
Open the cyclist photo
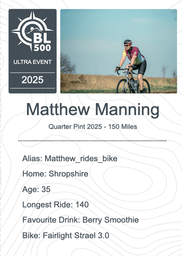coord(119,51)
